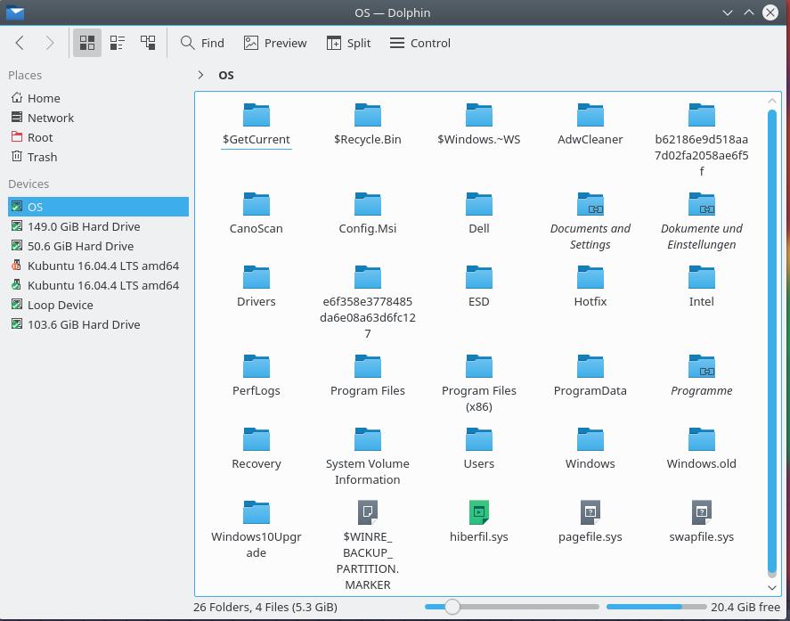The image size is (790, 621).
Task: Click the scroll down arrow of file list
Action: pos(772,587)
